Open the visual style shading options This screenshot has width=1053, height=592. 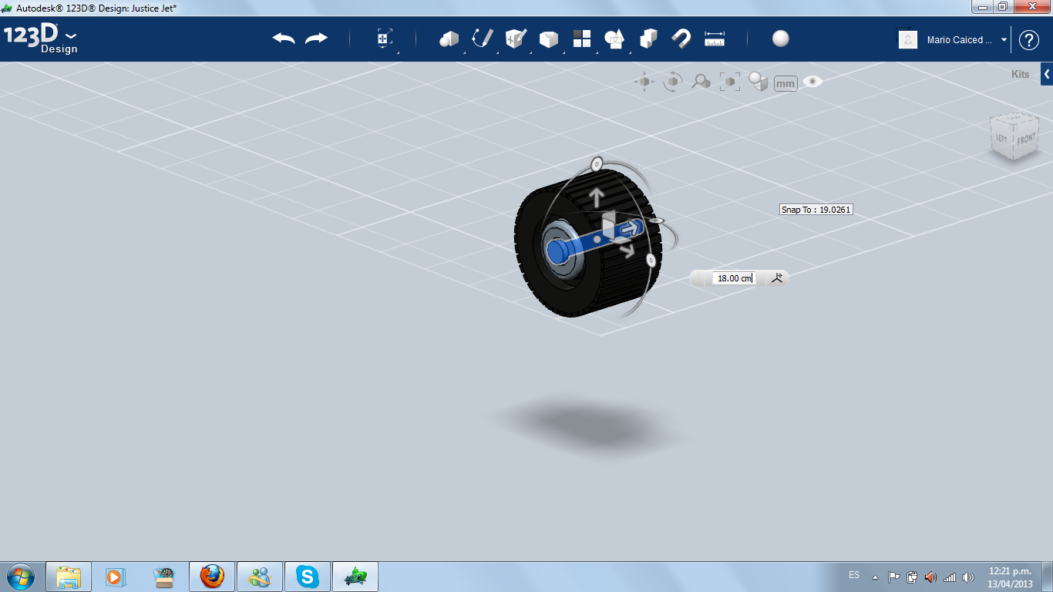(759, 82)
